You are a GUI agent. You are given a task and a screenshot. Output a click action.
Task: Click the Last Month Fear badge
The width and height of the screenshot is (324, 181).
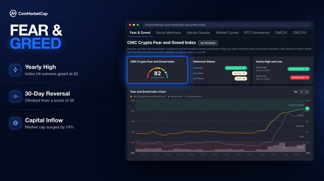click(x=241, y=78)
